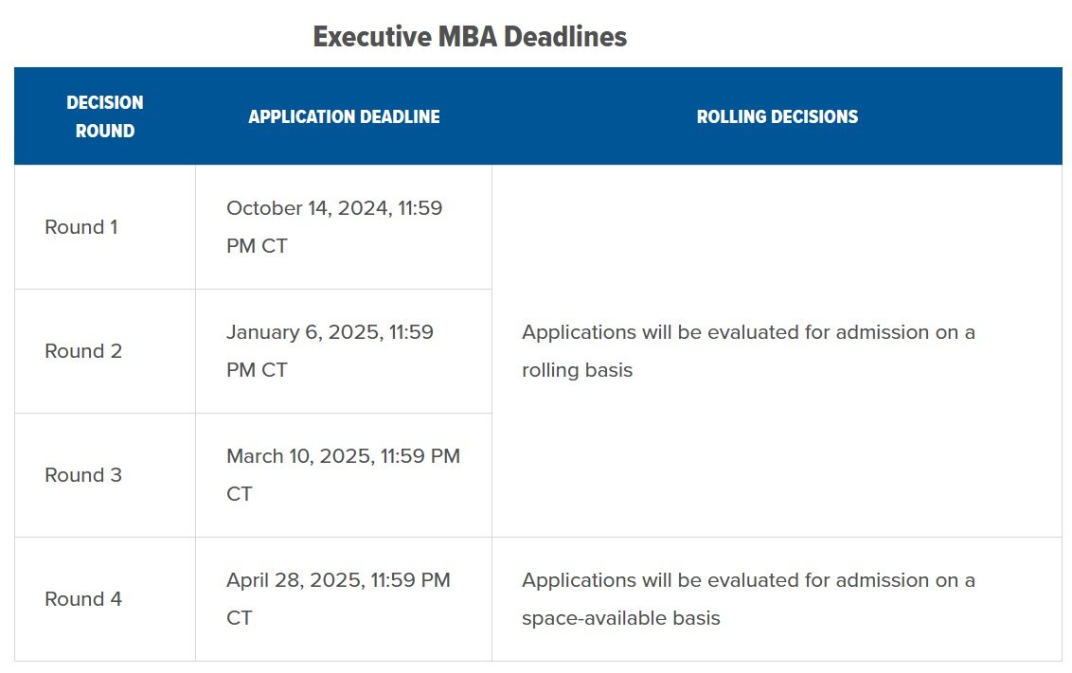Click the "Round 3" cell
The width and height of the screenshot is (1072, 673).
pyautogui.click(x=83, y=475)
